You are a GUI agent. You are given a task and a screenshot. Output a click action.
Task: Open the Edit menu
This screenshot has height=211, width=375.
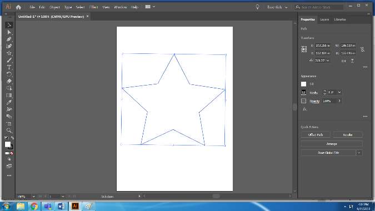(42, 7)
